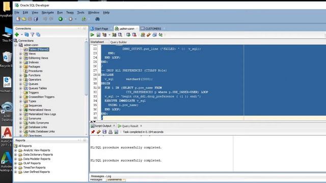Click the Run Script icon in worksheet toolbar
This screenshot has width=326, height=183.
click(x=98, y=35)
